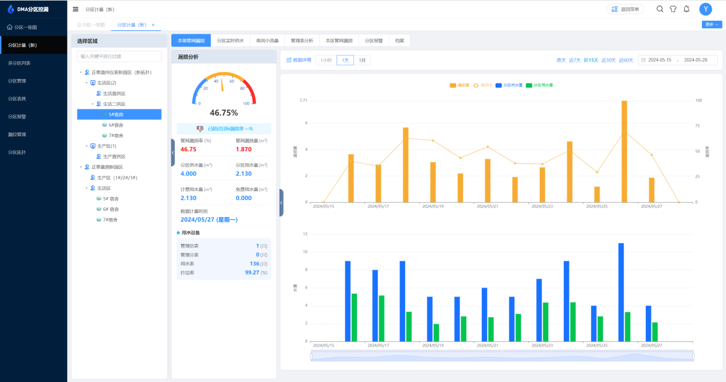The width and height of the screenshot is (726, 382).
Task: Collapse the region tree panel with its side handle
Action: click(x=172, y=152)
